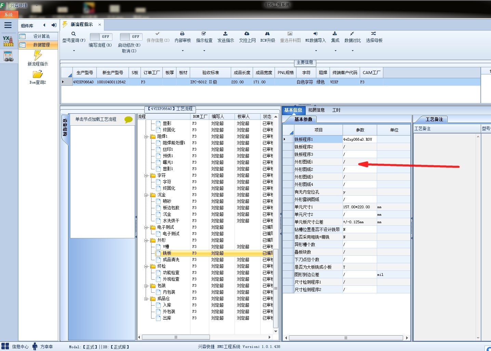Screen dimensions: 491x351
Task: Switch to the 工时 tab
Action: [x=336, y=110]
